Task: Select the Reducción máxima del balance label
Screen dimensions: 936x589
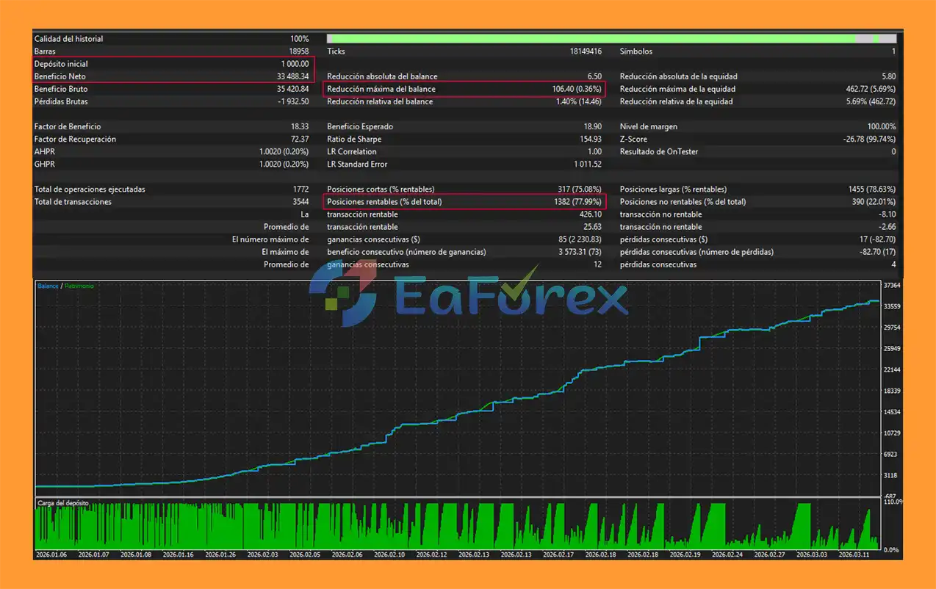Action: 381,89
